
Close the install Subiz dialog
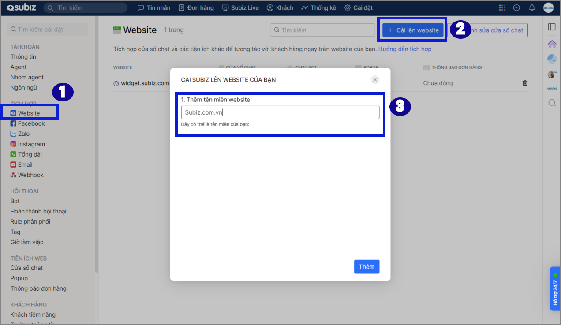375,80
